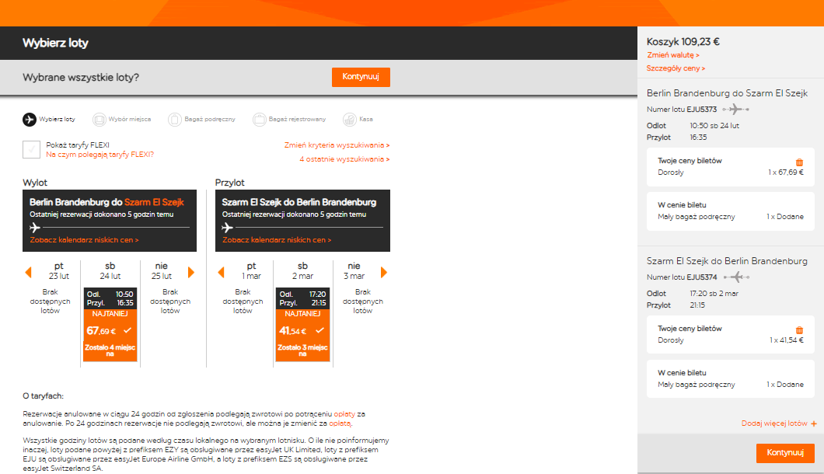Open Zmień walutę currency selector

pos(673,54)
